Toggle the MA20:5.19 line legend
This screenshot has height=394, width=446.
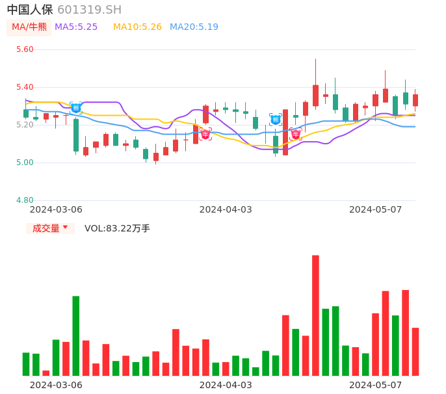click(x=194, y=27)
